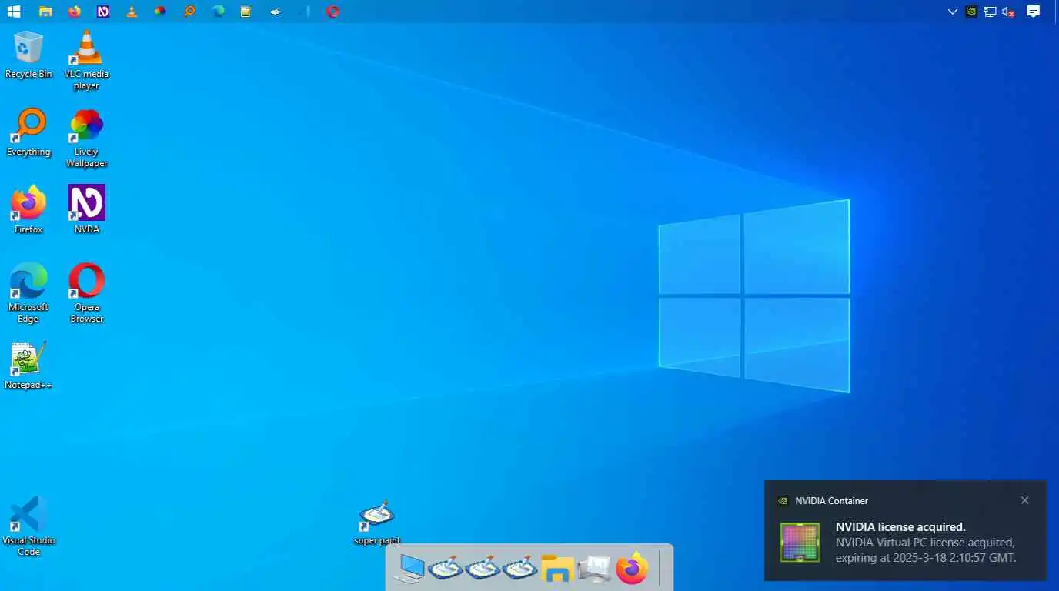Open the File Explorer folder in the dock
Viewport: 1059px width, 591px height.
coord(557,569)
